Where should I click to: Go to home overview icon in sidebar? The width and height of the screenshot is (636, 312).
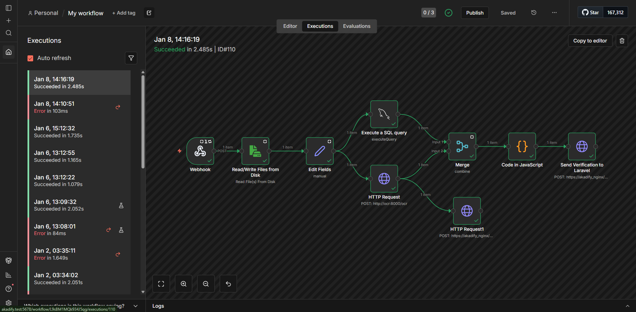pyautogui.click(x=9, y=52)
